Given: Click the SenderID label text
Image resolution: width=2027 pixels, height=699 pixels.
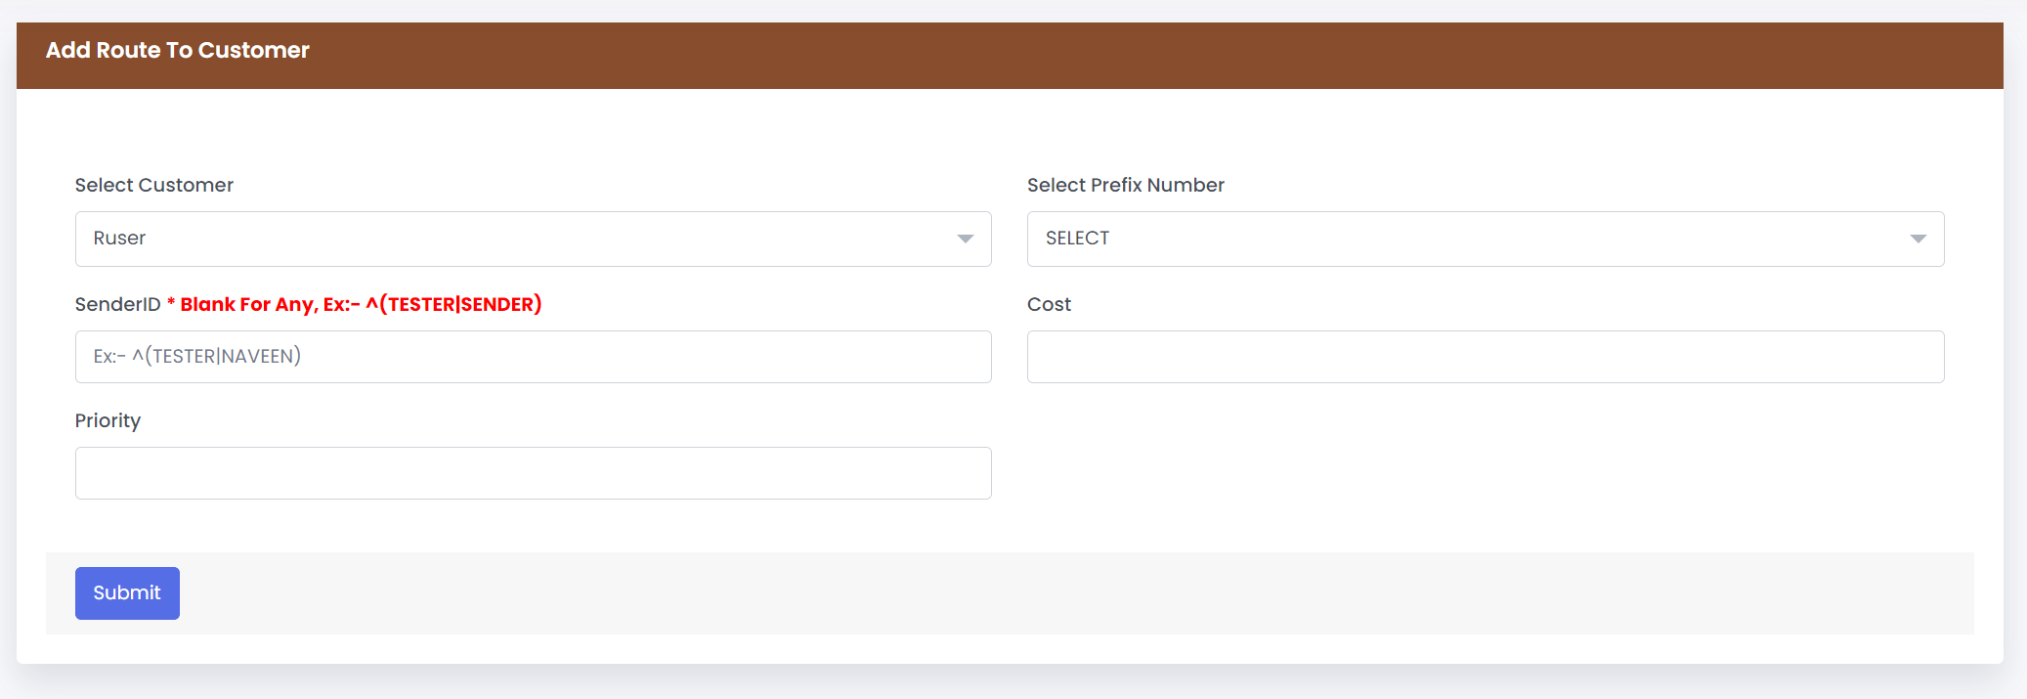Looking at the screenshot, I should click(x=117, y=304).
